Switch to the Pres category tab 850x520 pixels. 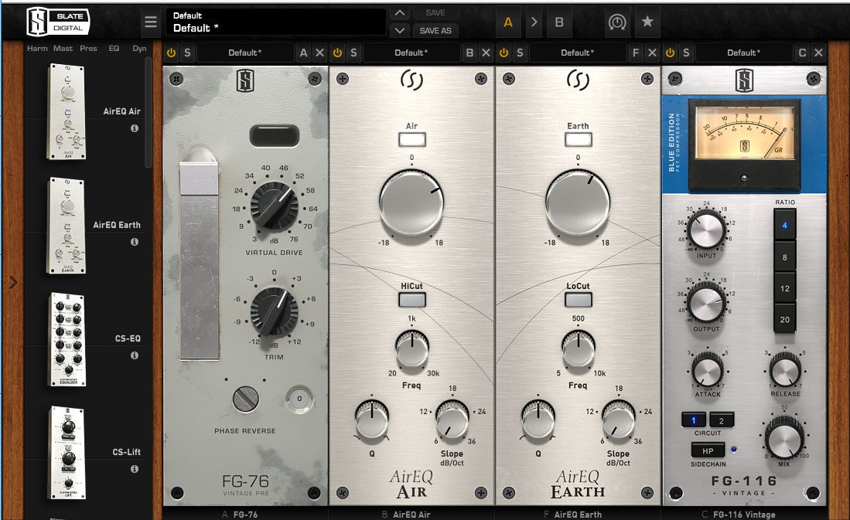(88, 48)
